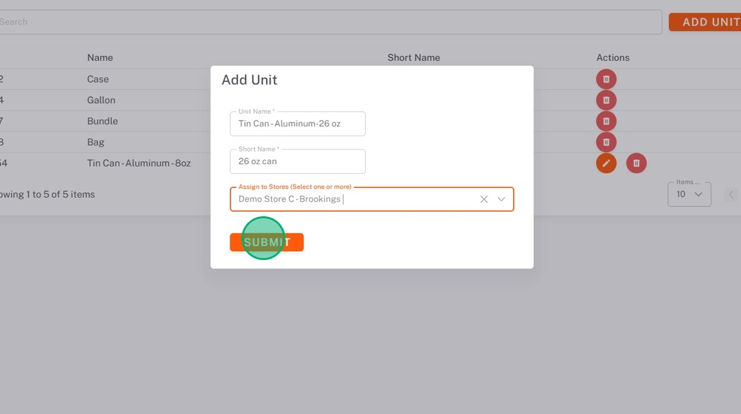Edit the Tin Can-Aluminum-8oz unit
The width and height of the screenshot is (741, 414).
(x=606, y=163)
